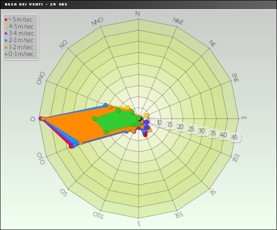Click the 'ONO' direction label

coord(41,77)
